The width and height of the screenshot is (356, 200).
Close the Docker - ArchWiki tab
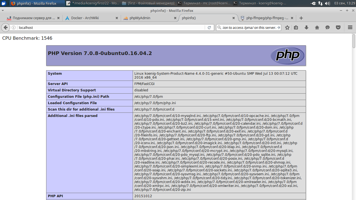(117, 18)
